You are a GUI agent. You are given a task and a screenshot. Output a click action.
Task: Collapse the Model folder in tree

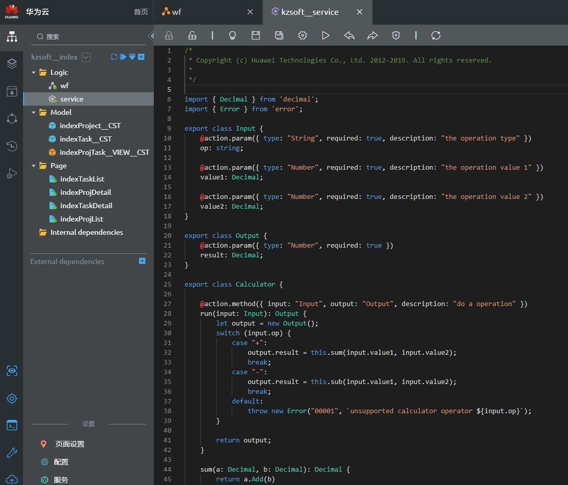coord(34,112)
